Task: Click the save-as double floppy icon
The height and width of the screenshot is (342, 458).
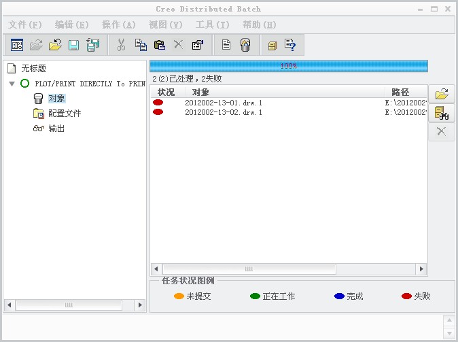Action: 93,45
